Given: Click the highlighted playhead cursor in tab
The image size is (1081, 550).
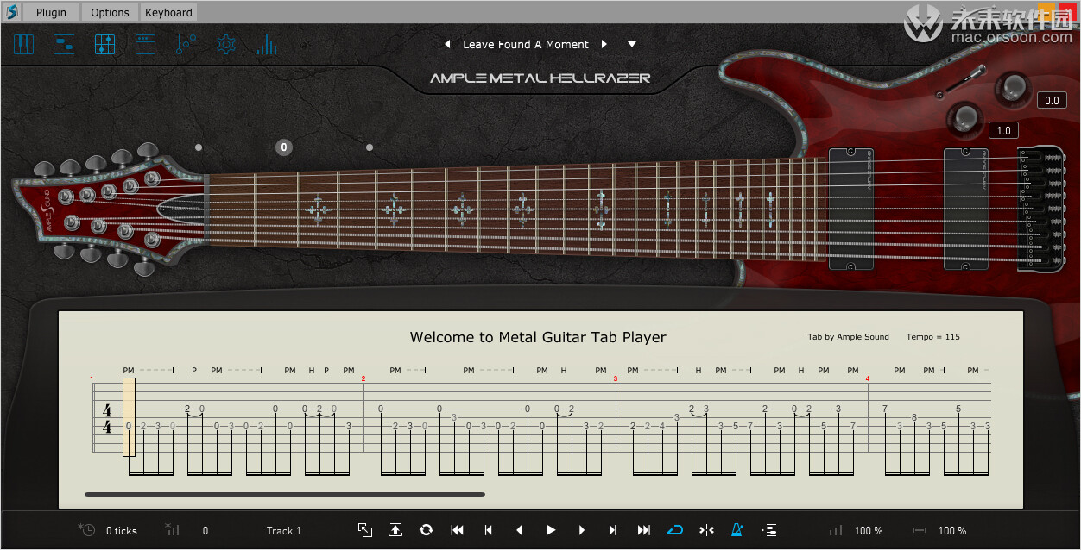Looking at the screenshot, I should (129, 416).
